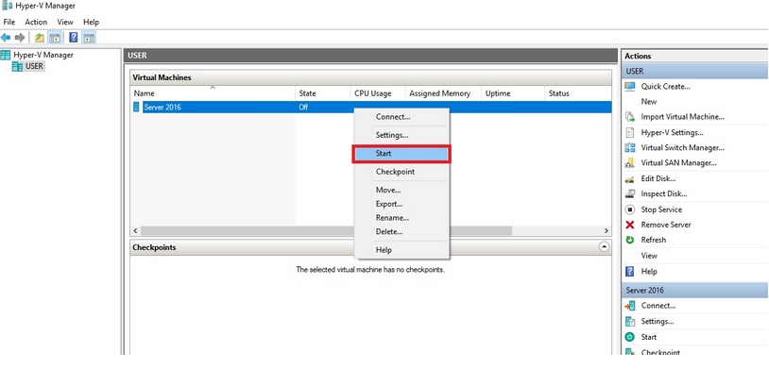The width and height of the screenshot is (769, 369).
Task: Click the horizontal scrollbar left arrow
Action: (135, 230)
